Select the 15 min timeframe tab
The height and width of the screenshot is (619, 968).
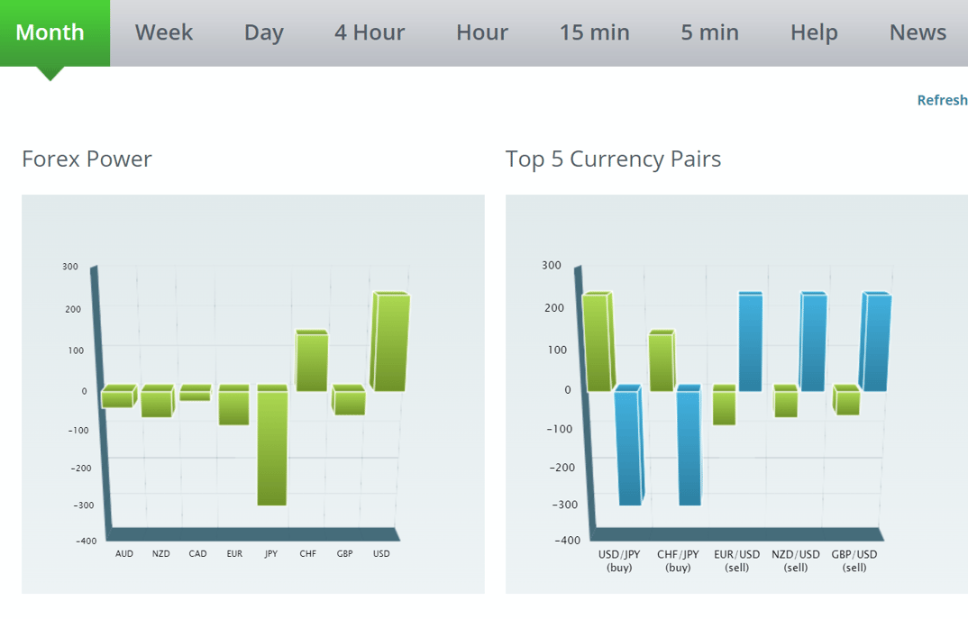click(x=594, y=32)
